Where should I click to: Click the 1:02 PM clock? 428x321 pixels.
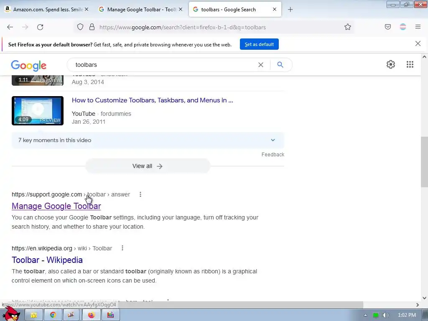point(407,315)
